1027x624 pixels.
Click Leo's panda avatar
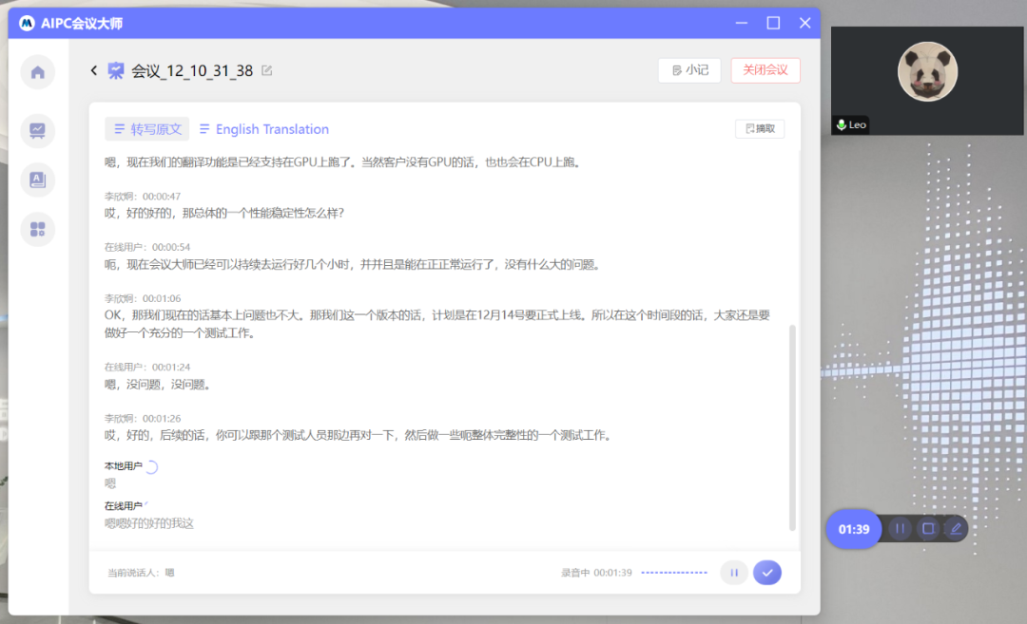coord(927,71)
